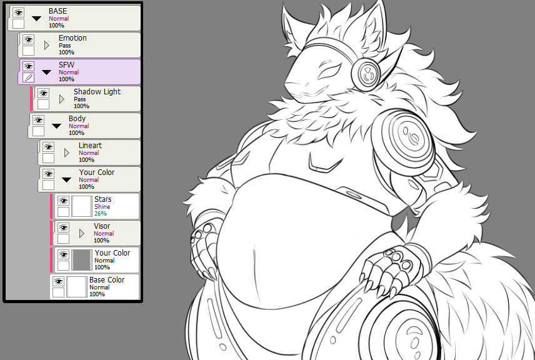Select the BASE folder by its name
This screenshot has width=535, height=360.
point(57,11)
